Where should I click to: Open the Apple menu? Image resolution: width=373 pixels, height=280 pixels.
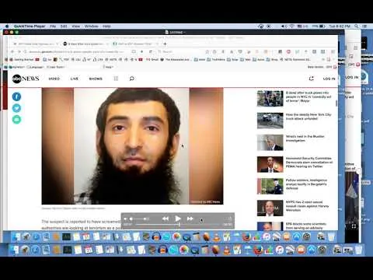click(x=7, y=26)
